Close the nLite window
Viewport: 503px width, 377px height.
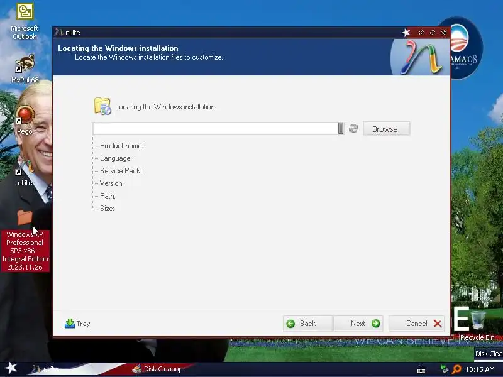(443, 33)
